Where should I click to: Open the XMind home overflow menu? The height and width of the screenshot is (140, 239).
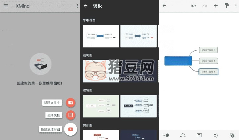(x=77, y=6)
